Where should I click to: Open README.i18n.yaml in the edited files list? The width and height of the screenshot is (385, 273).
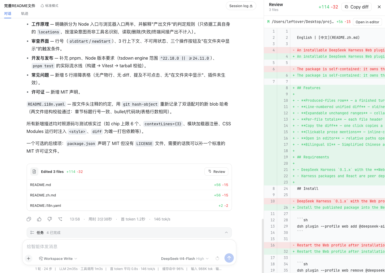tap(129, 205)
